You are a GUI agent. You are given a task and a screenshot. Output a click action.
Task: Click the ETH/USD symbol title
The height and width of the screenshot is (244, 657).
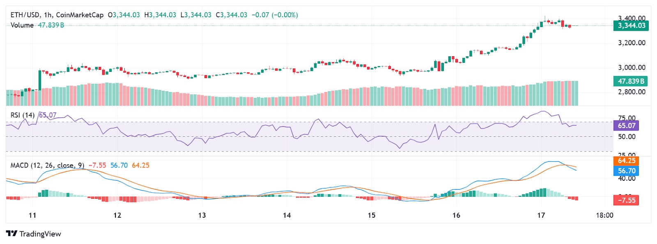pos(25,15)
